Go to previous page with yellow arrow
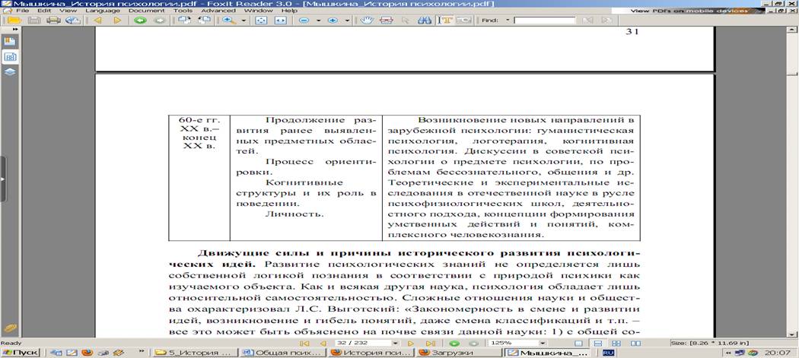This screenshot has height=358, width=799. (98, 21)
